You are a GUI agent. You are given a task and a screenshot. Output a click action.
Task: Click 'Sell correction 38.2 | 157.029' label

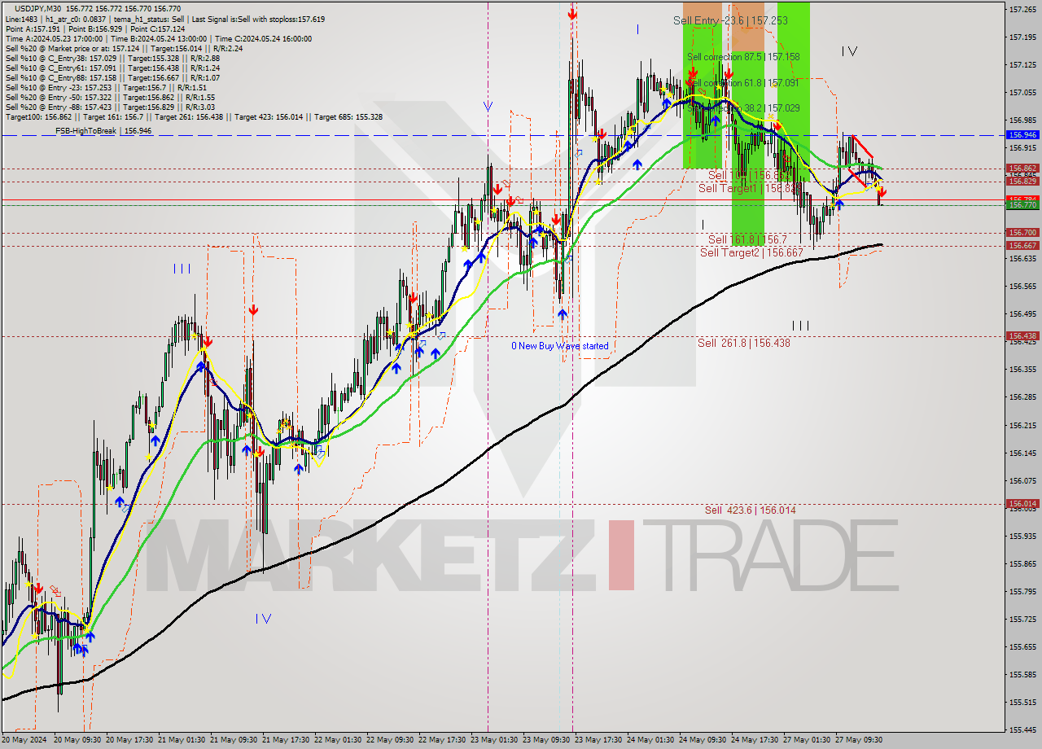point(743,108)
